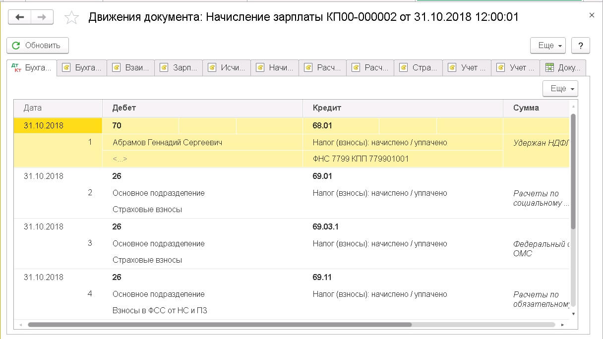Screen dimensions: 603x339
Task: Select Основное подразделение in row 2
Action: pyautogui.click(x=159, y=193)
